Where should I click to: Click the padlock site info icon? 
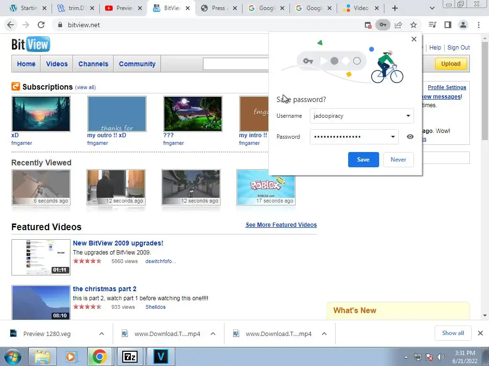pyautogui.click(x=60, y=25)
